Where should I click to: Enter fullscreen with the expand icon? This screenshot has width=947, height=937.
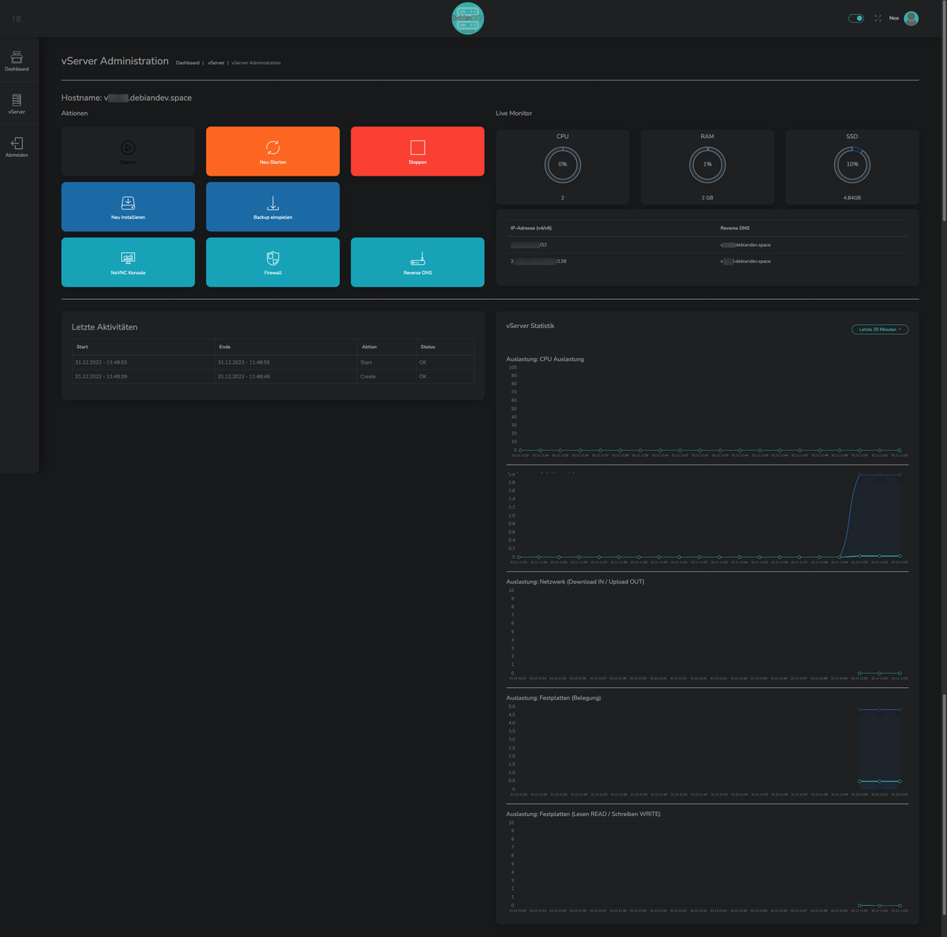pos(878,18)
